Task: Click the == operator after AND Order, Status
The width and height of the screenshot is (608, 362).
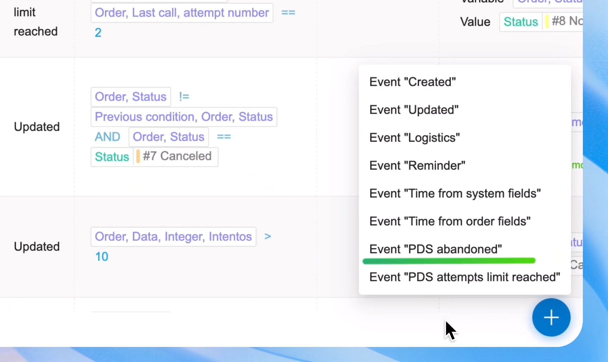Action: coord(224,137)
